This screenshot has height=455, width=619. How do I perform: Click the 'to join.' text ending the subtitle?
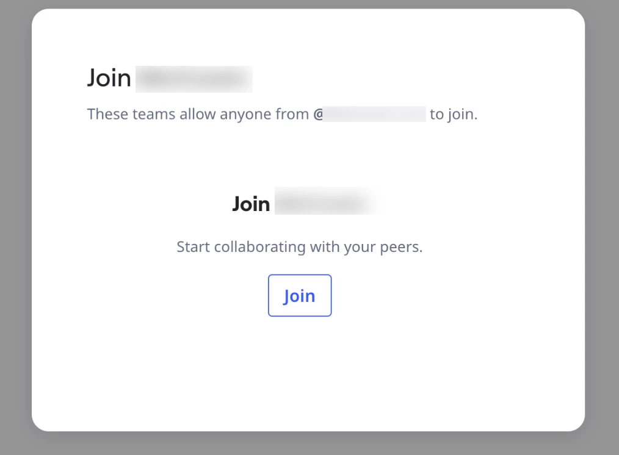tap(454, 114)
